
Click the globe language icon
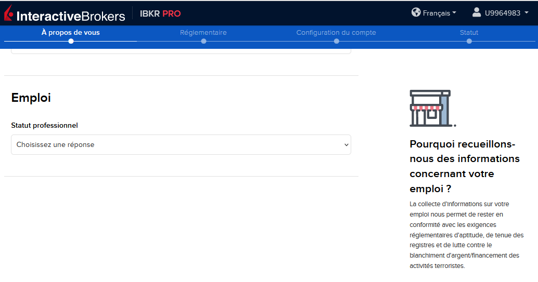[416, 12]
